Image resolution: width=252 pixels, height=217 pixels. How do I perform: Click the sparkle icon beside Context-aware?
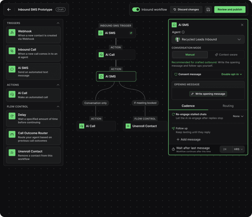click(216, 55)
